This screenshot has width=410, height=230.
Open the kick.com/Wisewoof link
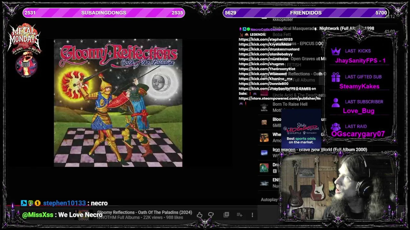263,74
